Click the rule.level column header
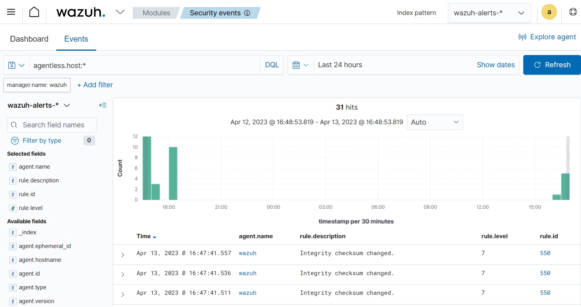581x307 pixels. click(x=494, y=236)
